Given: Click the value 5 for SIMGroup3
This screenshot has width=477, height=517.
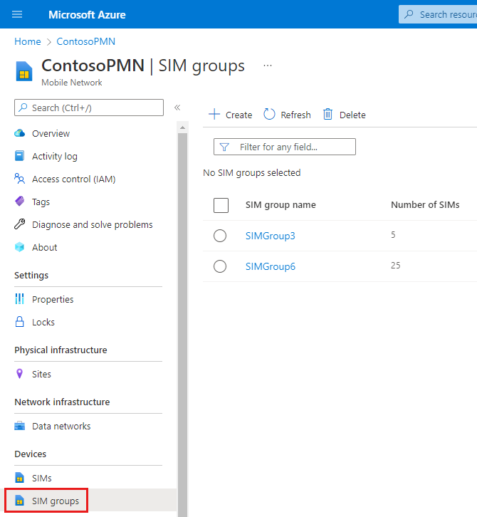Looking at the screenshot, I should coord(393,235).
